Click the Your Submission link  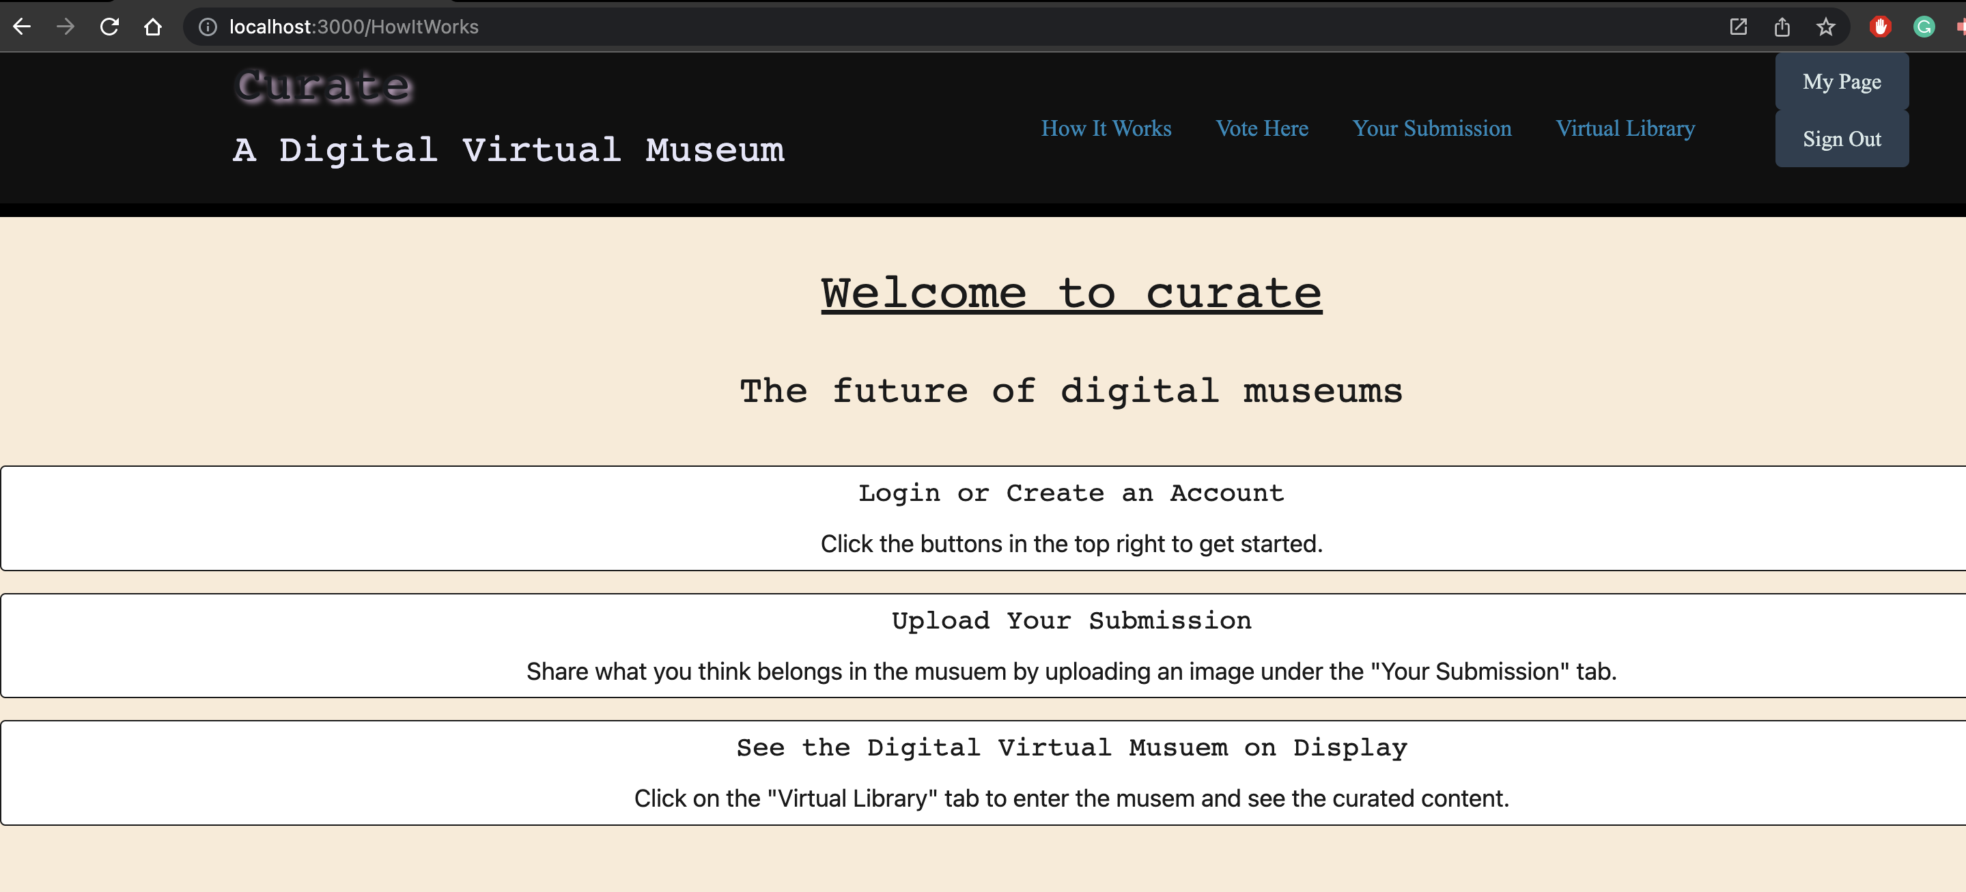pos(1432,128)
